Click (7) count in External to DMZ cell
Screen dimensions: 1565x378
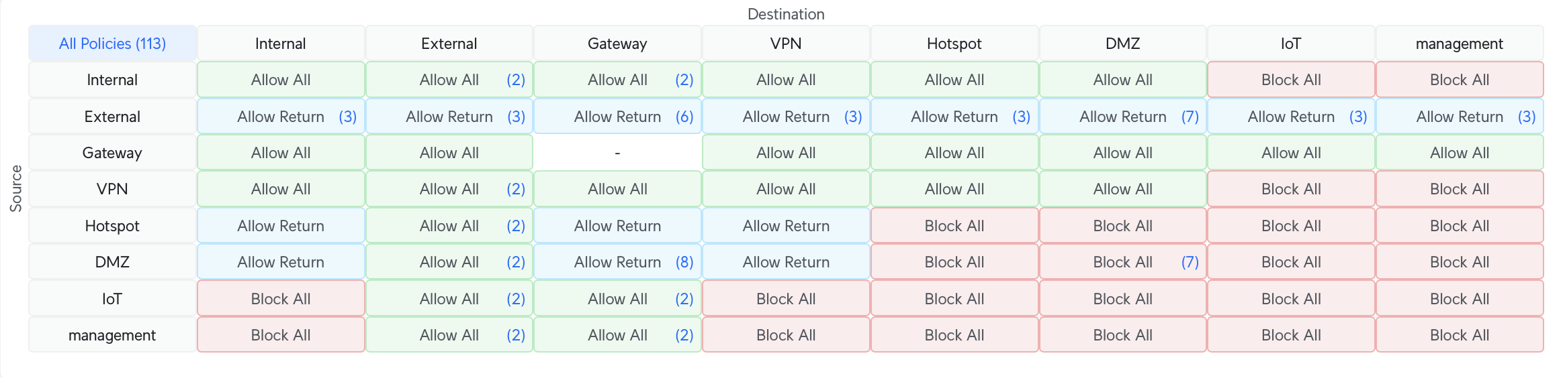tap(1190, 117)
